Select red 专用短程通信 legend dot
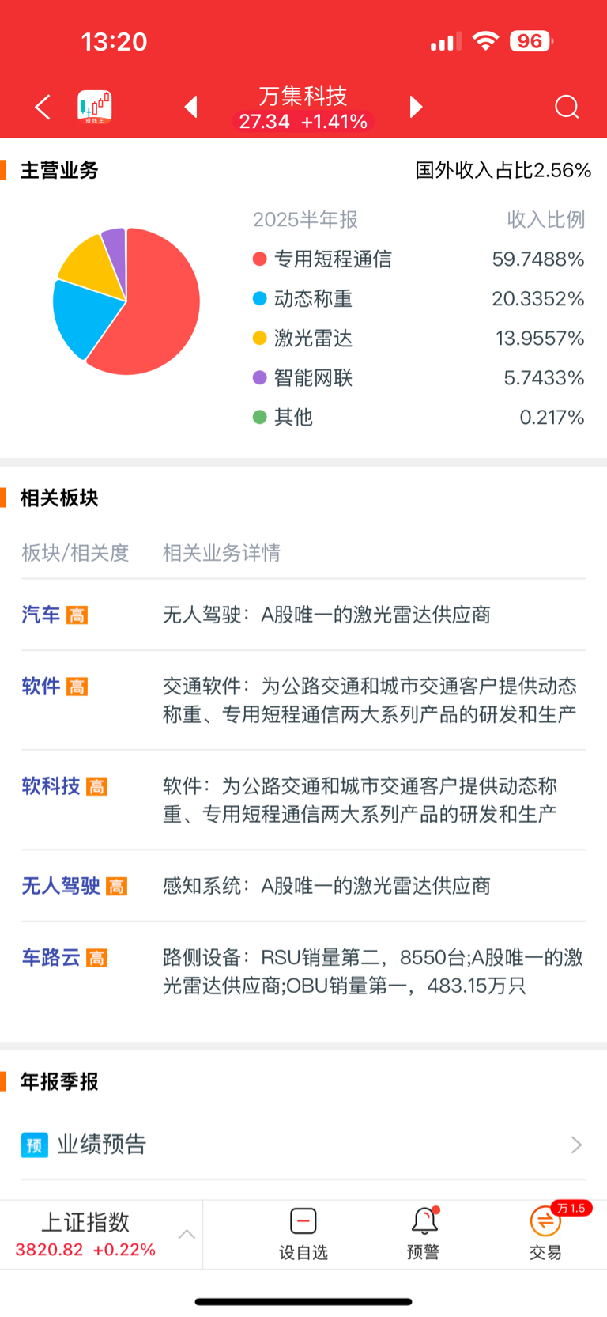 point(259,259)
